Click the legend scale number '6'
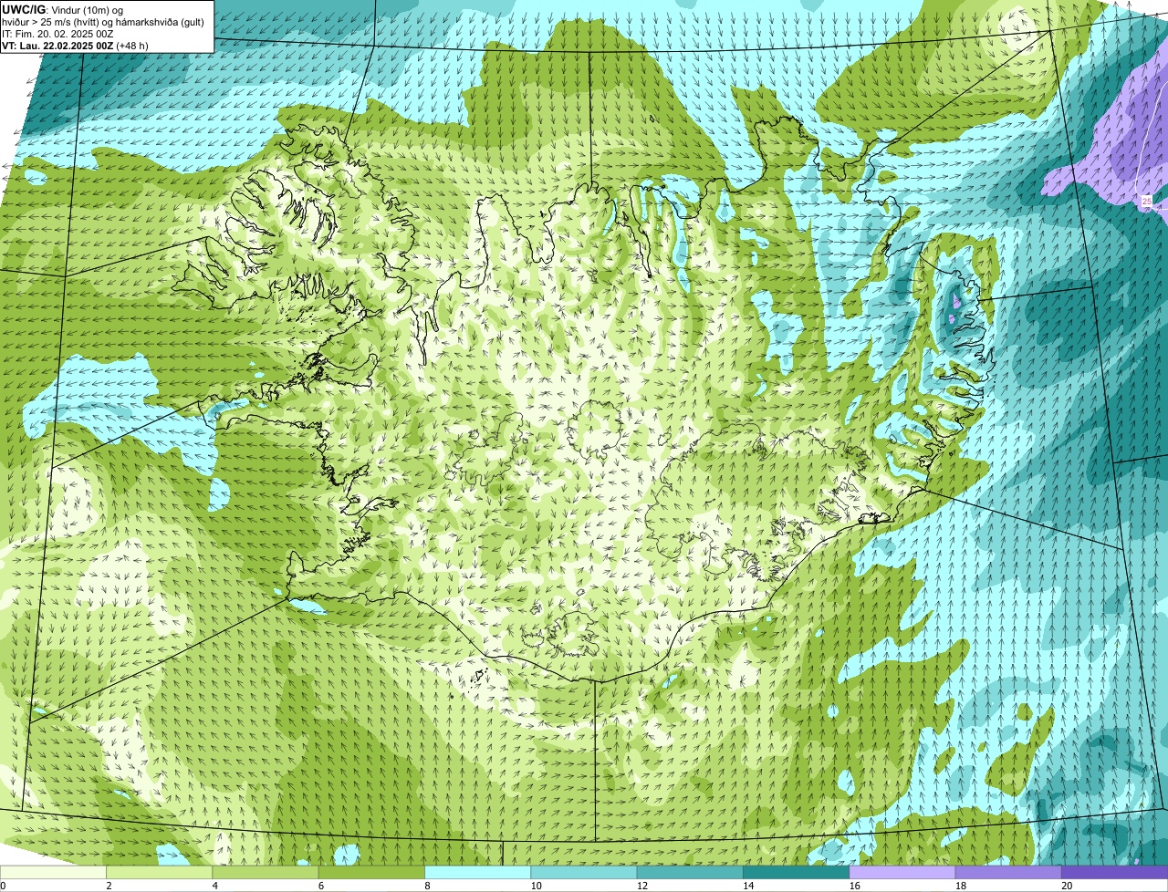The image size is (1168, 892). [320, 885]
